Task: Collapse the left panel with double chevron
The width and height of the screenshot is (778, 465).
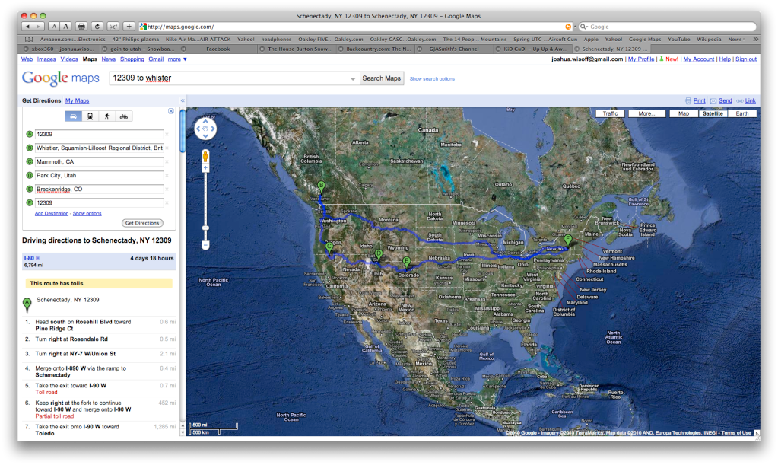Action: tap(183, 100)
